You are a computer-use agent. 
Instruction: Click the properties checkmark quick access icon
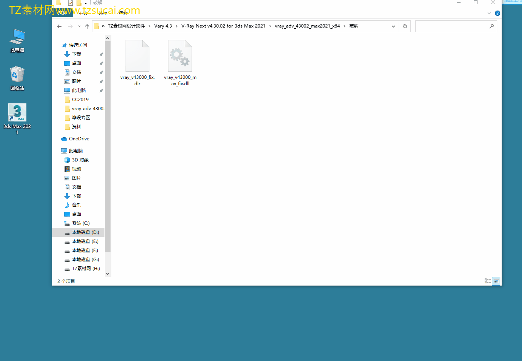point(71,3)
